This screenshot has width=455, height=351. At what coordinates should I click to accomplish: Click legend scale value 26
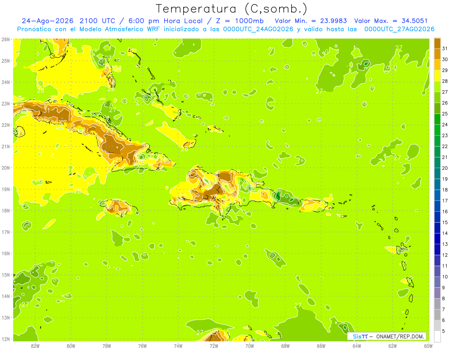tap(445, 103)
